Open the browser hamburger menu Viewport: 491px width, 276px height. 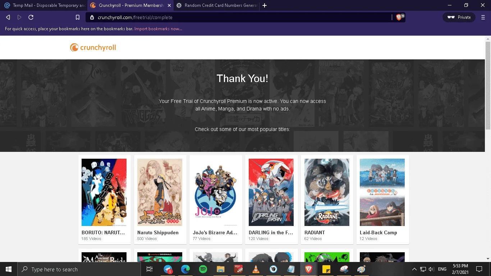tap(483, 17)
